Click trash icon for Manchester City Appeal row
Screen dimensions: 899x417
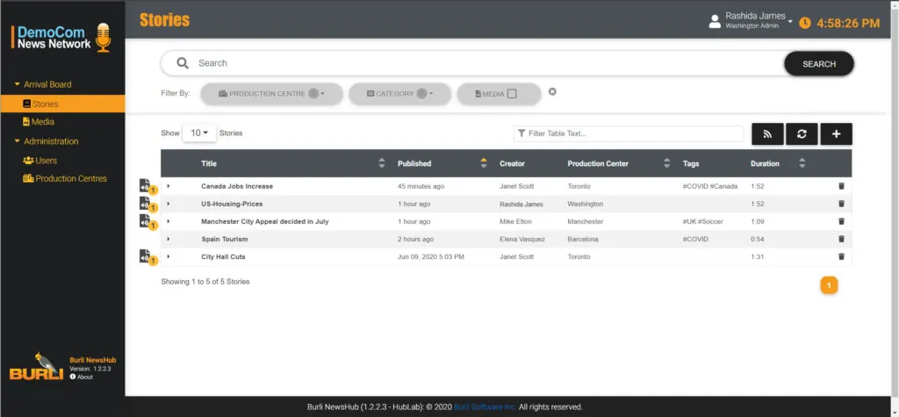point(841,221)
